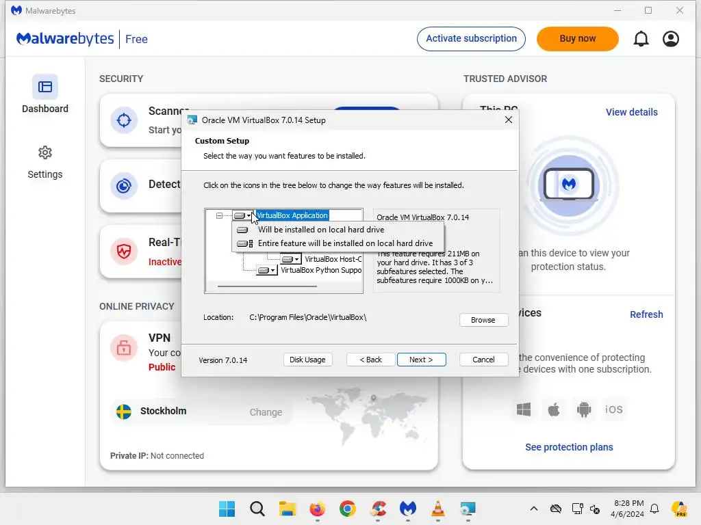Click the laptop illustration in Trusted Advisor

pos(569,185)
